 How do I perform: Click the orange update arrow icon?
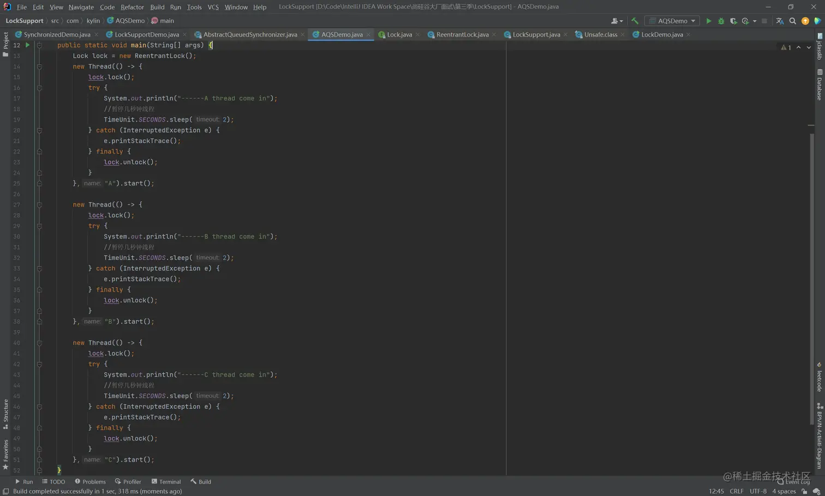pos(805,21)
